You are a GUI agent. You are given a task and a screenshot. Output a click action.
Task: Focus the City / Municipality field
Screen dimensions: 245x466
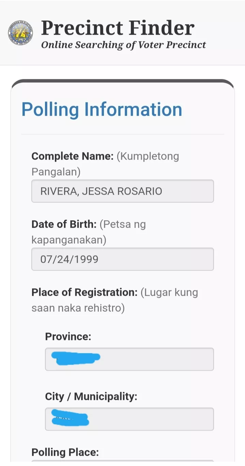point(129,419)
